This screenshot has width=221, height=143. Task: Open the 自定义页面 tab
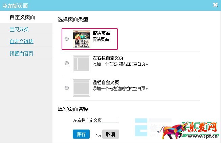click(x=22, y=17)
